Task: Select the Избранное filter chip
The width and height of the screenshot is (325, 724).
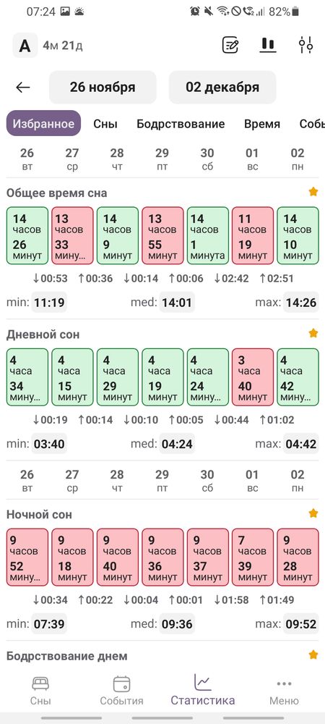Action: click(x=44, y=123)
